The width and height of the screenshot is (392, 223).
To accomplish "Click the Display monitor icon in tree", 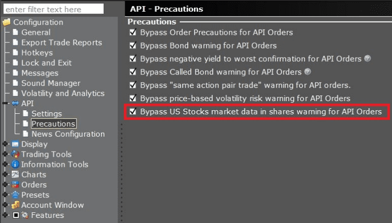I will 15,144.
